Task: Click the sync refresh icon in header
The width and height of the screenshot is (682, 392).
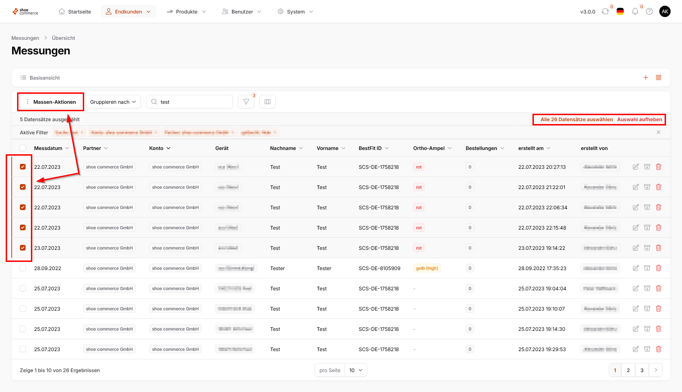Action: point(605,12)
